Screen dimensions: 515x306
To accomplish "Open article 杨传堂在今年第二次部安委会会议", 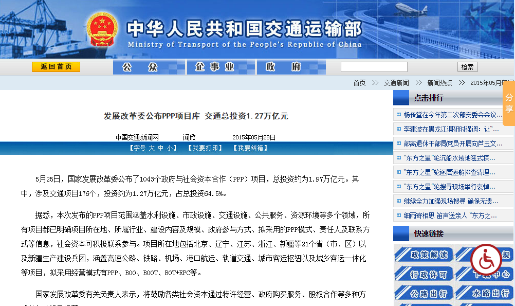I will (453, 115).
